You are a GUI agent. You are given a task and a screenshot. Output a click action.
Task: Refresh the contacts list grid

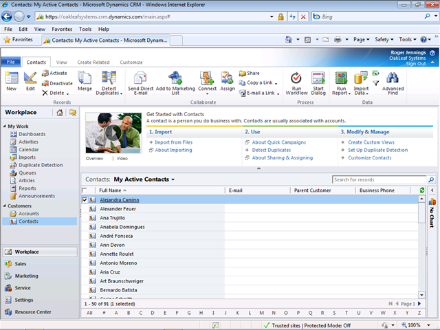pyautogui.click(x=422, y=190)
